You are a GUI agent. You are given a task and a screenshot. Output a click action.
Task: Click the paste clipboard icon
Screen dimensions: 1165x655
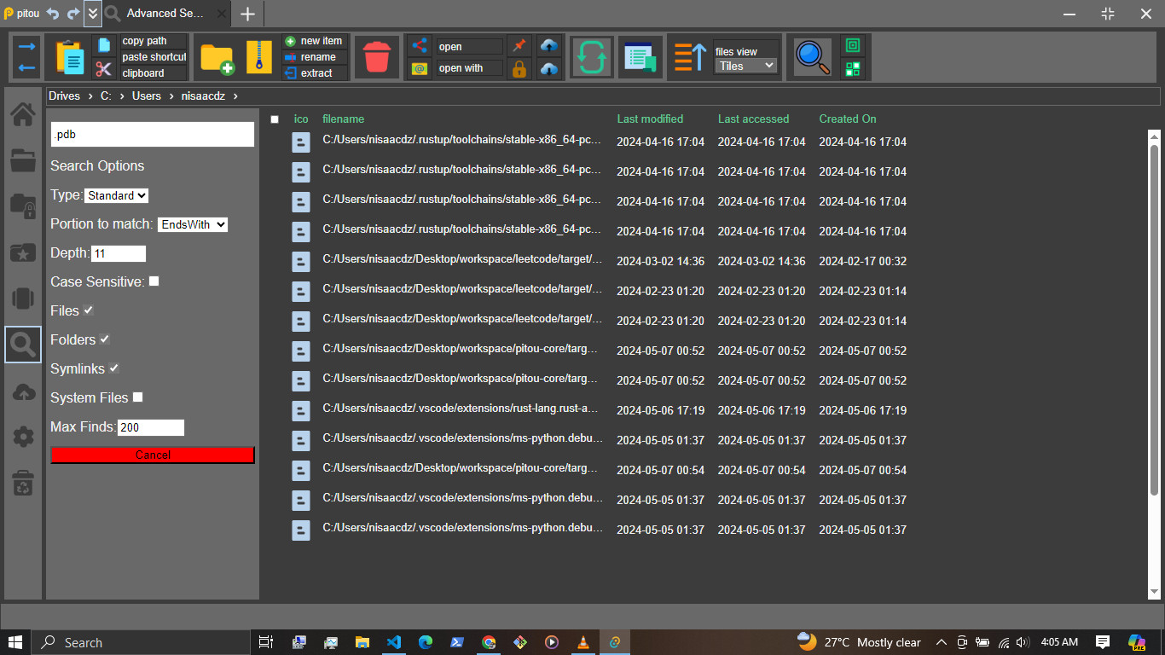click(x=70, y=57)
